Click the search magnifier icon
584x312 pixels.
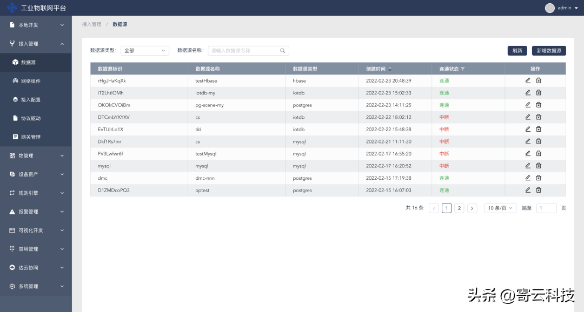click(x=282, y=51)
